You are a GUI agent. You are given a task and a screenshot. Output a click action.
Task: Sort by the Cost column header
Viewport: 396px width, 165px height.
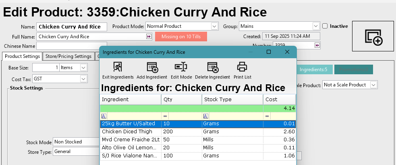click(279, 99)
